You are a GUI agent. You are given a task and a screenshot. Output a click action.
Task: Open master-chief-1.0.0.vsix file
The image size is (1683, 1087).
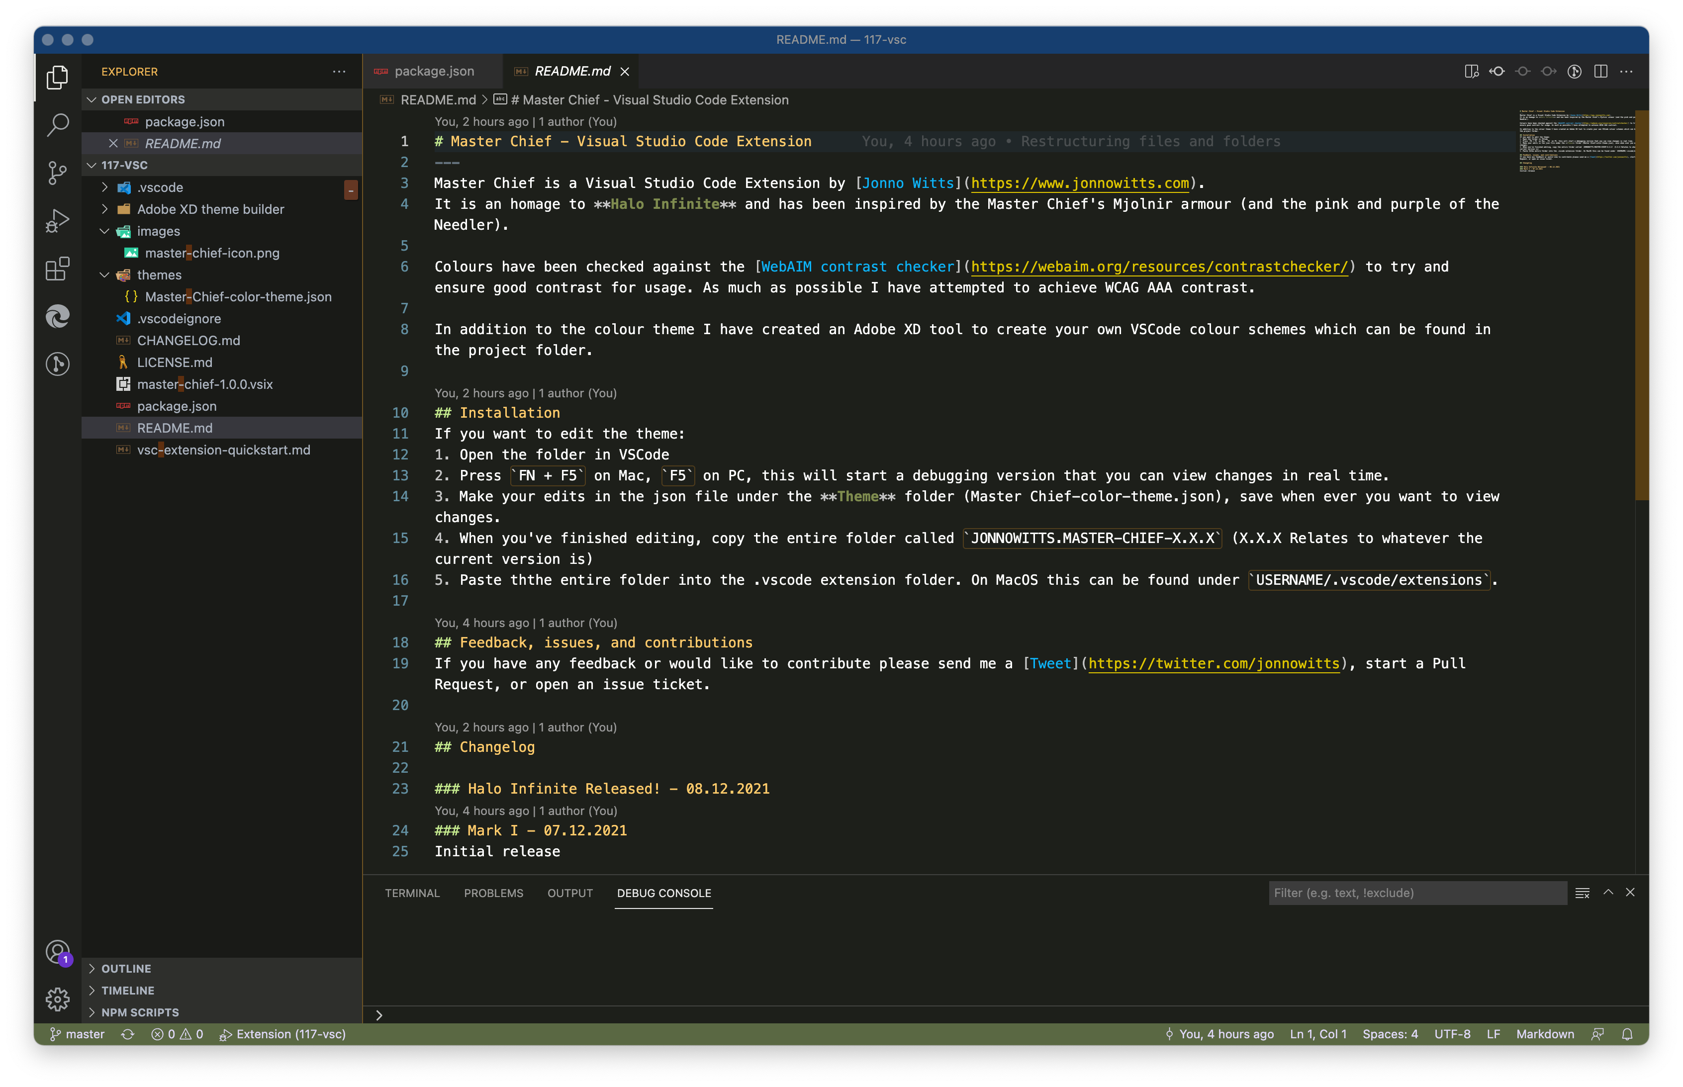tap(222, 384)
